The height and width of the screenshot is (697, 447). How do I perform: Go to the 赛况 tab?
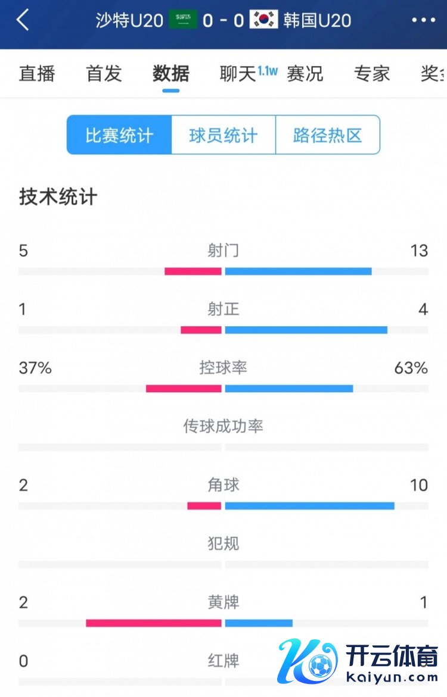305,74
